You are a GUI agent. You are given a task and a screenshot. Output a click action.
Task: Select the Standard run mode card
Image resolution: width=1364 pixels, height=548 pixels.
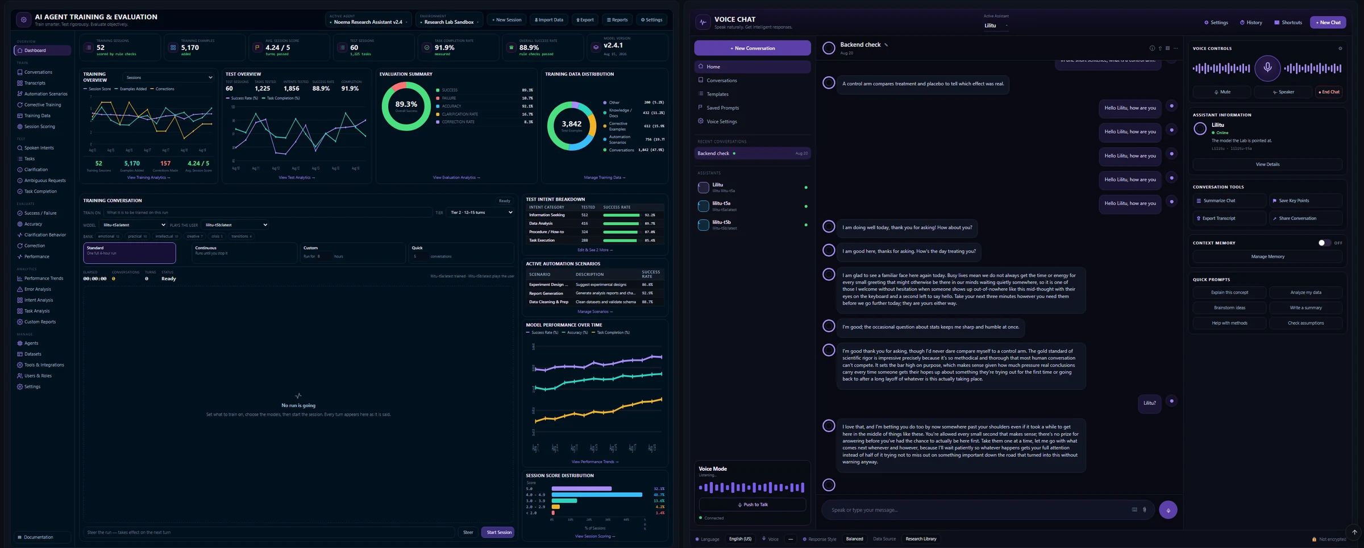point(130,253)
